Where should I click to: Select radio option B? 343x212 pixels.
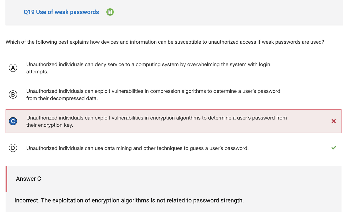pyautogui.click(x=13, y=94)
